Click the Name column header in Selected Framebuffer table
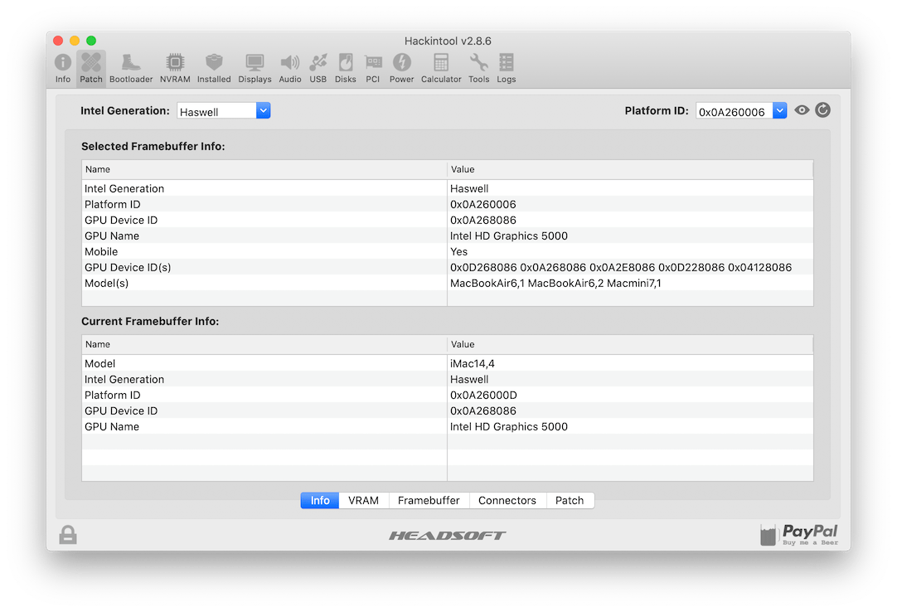897x612 pixels. pyautogui.click(x=264, y=169)
